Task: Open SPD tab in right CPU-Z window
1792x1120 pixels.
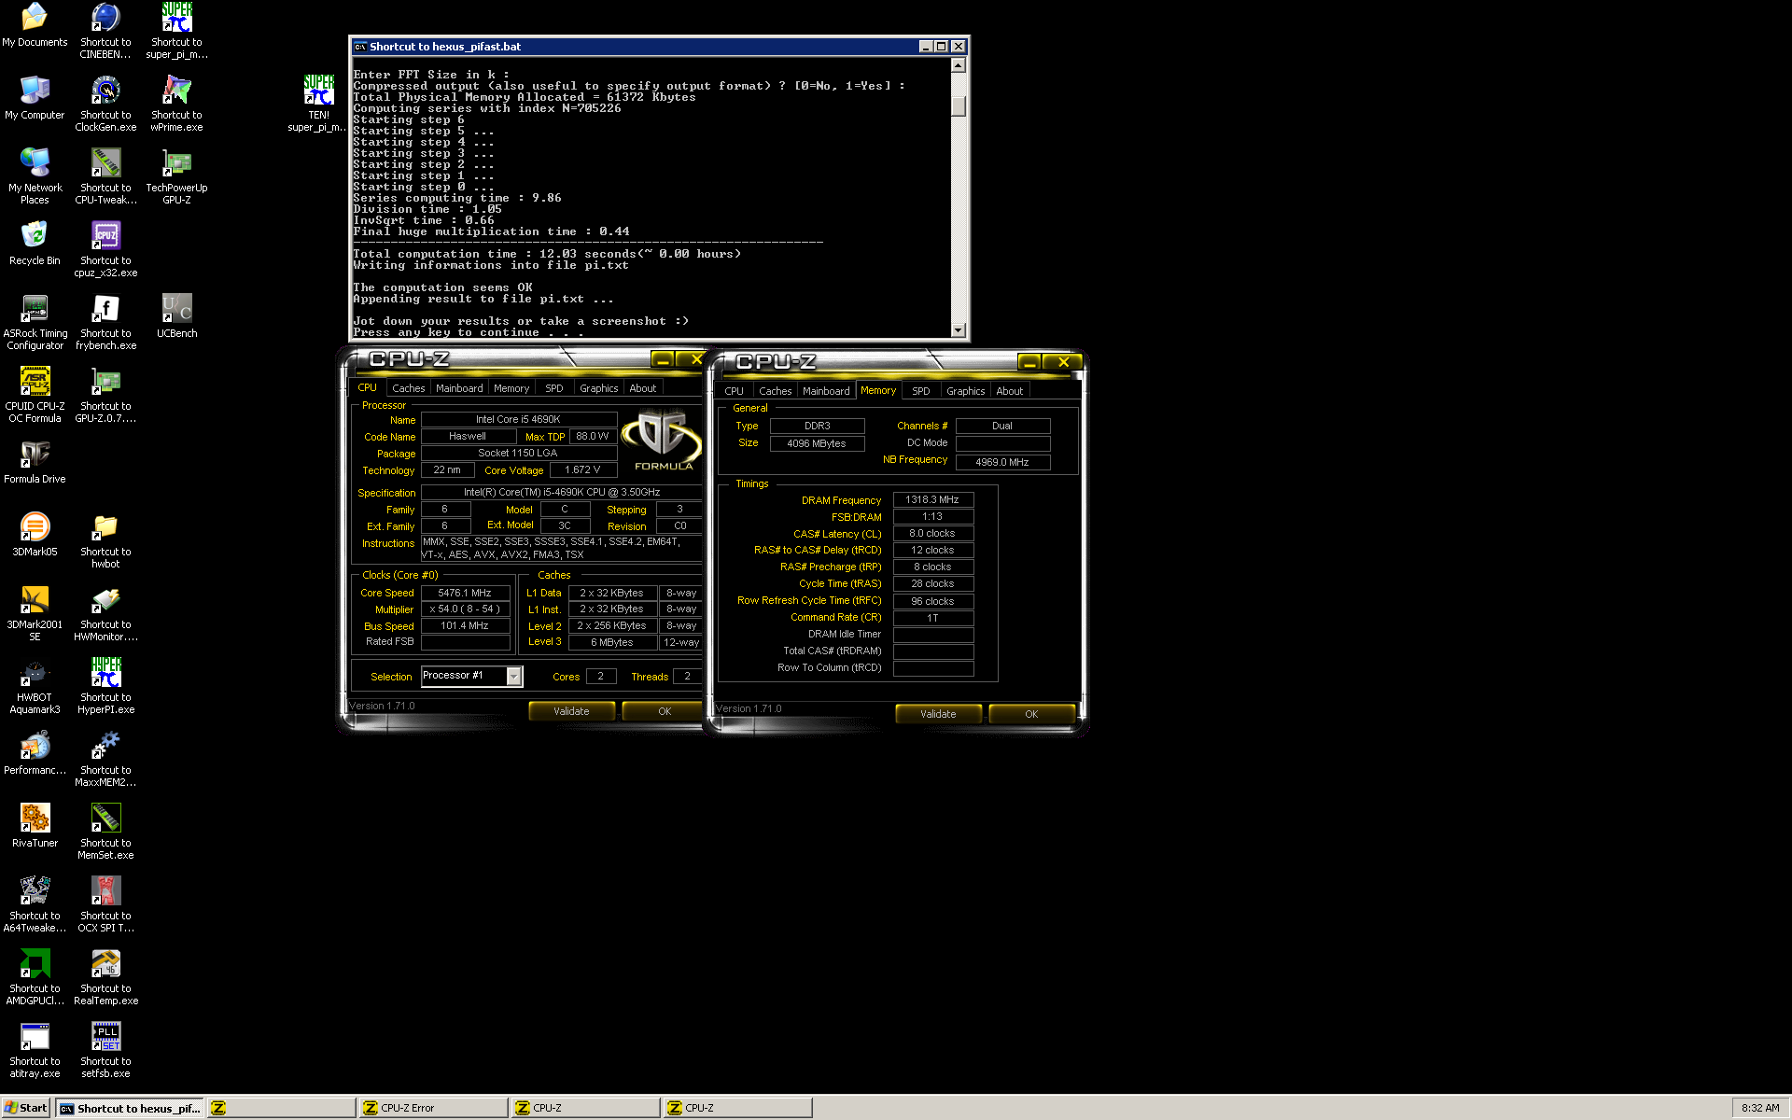Action: tap(921, 391)
